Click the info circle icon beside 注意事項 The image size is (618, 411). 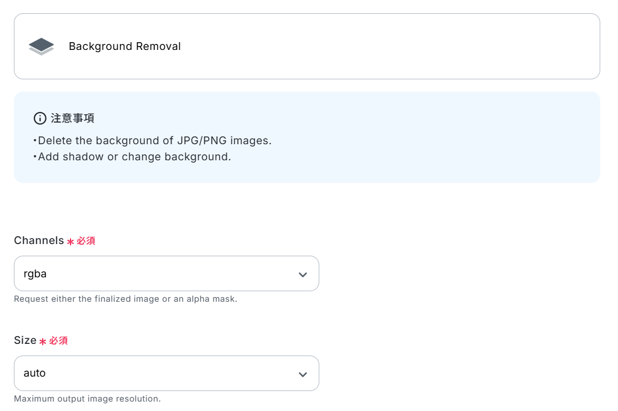[40, 118]
